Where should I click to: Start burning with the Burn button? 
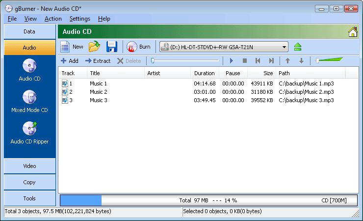pyautogui.click(x=139, y=47)
